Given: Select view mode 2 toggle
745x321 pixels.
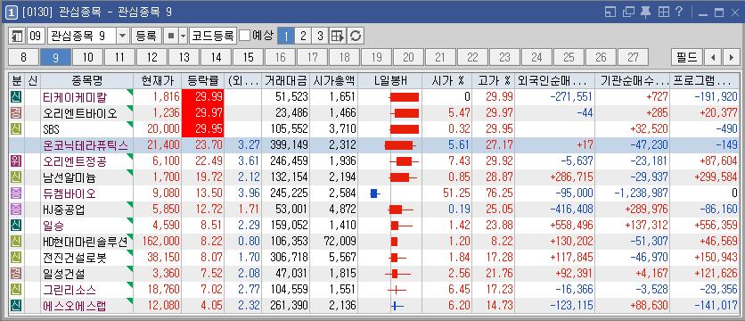Looking at the screenshot, I should (x=303, y=36).
